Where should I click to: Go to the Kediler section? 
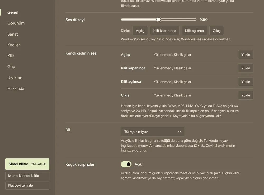pos(14,45)
